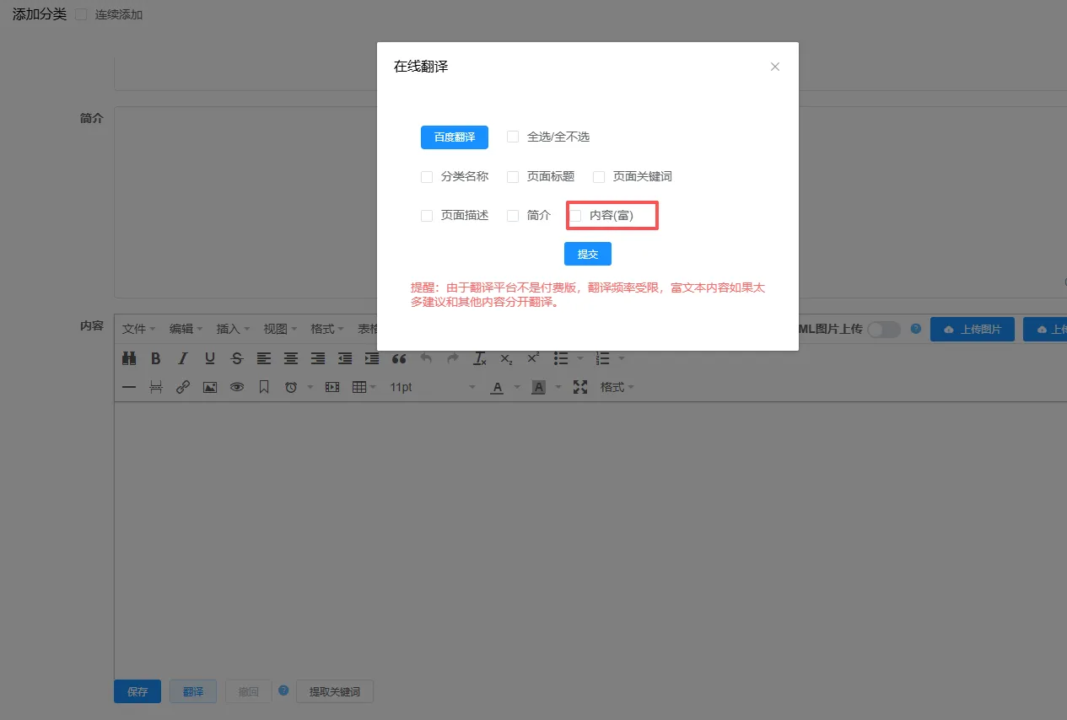Click the text color A swatch
The image size is (1067, 720).
497,387
